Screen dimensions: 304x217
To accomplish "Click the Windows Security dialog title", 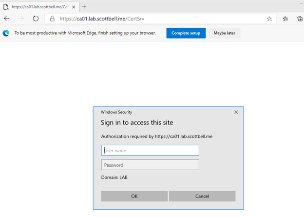I will pos(116,112).
